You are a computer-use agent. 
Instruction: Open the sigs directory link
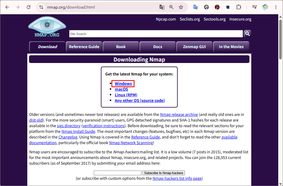(x=69, y=126)
